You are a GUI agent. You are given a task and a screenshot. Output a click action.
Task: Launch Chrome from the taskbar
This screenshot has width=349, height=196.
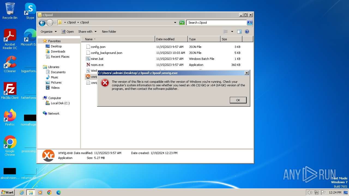[49, 192]
